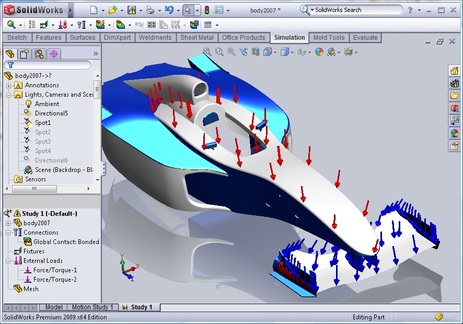The width and height of the screenshot is (463, 324).
Task: Click the Fixtures Advisor icon
Action: coord(44,25)
